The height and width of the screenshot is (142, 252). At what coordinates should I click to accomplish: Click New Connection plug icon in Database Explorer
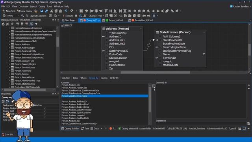point(17,24)
